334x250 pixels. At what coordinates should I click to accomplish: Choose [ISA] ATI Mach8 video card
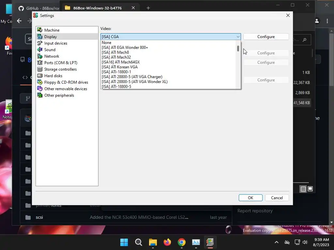(x=168, y=52)
